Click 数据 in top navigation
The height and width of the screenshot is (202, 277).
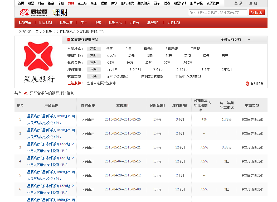coord(71,3)
